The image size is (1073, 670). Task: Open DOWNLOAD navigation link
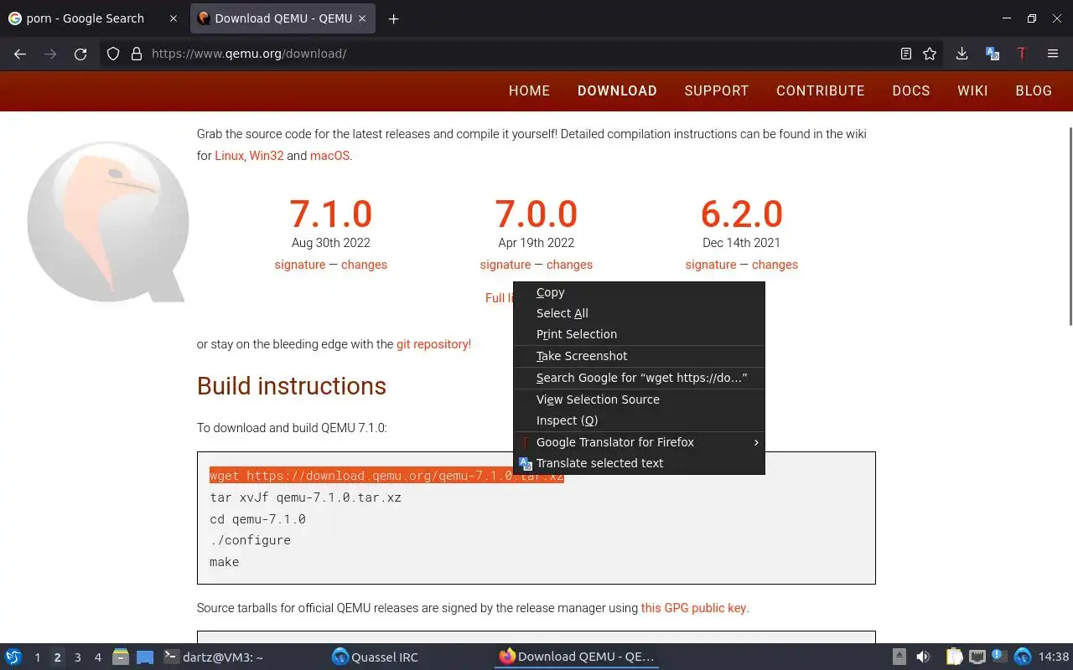point(617,90)
